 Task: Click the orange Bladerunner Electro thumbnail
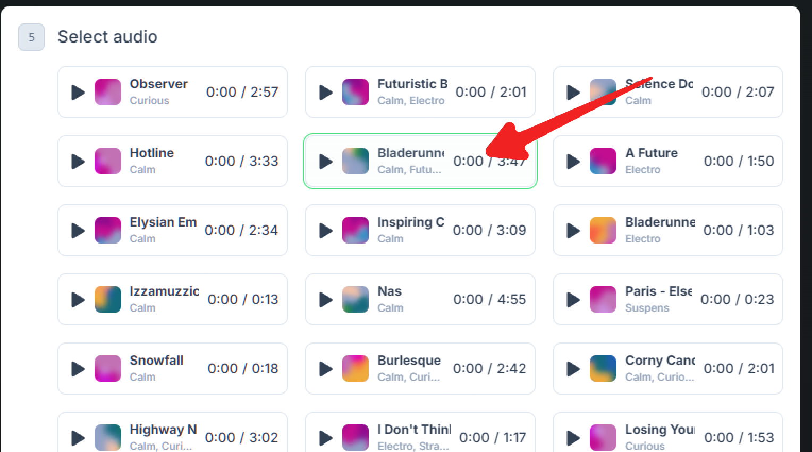point(603,230)
